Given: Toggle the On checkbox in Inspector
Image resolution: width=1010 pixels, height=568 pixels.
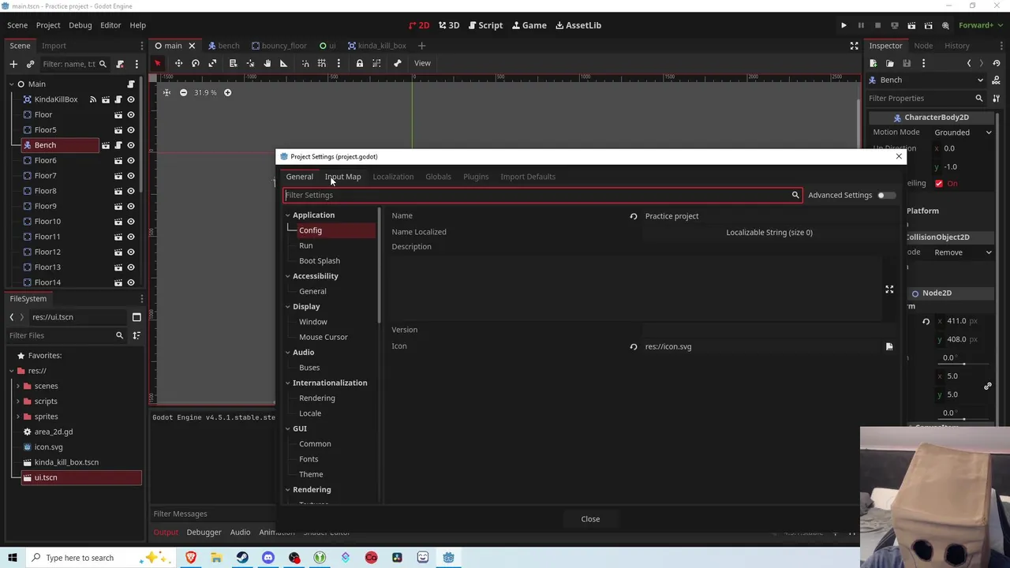Looking at the screenshot, I should (x=939, y=184).
